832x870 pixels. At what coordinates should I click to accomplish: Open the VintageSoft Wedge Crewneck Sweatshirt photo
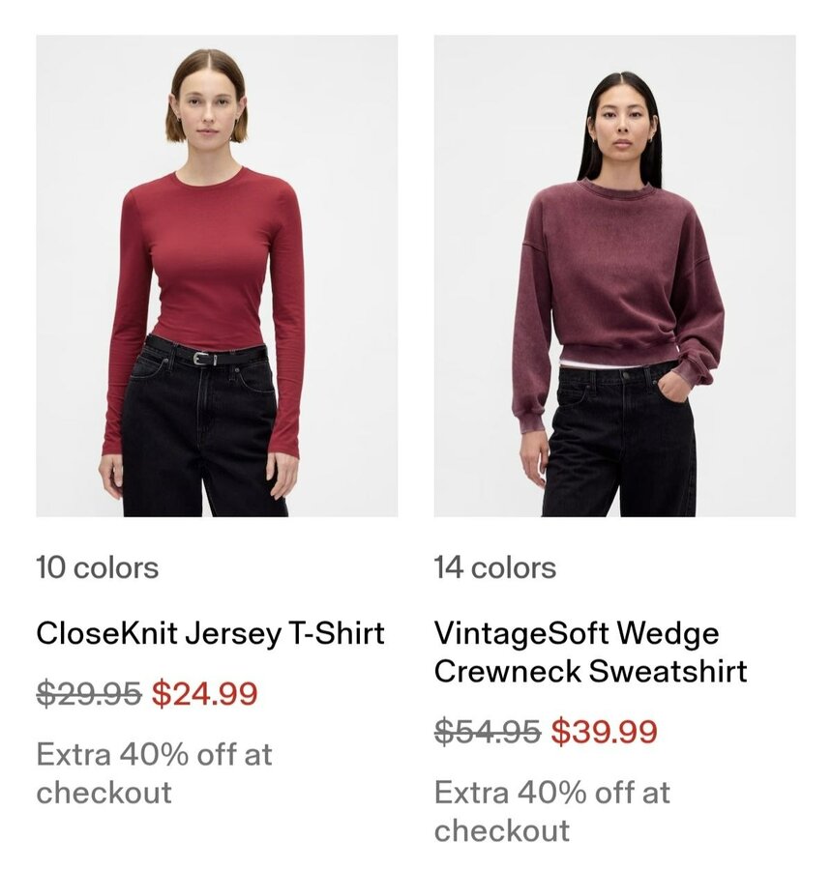pos(614,275)
